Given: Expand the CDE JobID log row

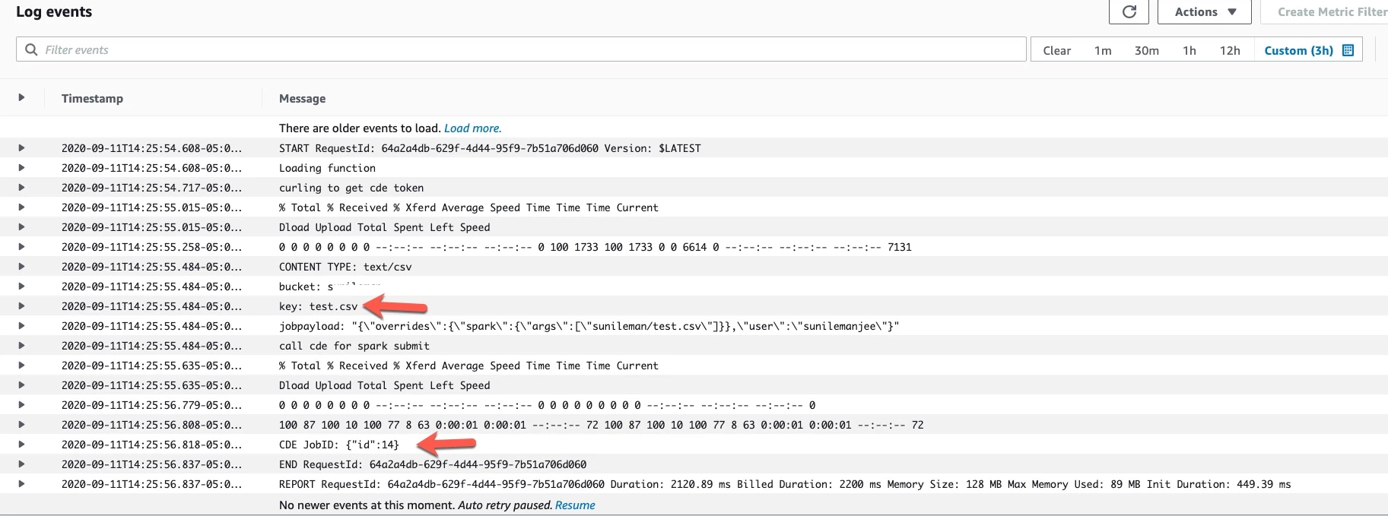Looking at the screenshot, I should tap(21, 444).
